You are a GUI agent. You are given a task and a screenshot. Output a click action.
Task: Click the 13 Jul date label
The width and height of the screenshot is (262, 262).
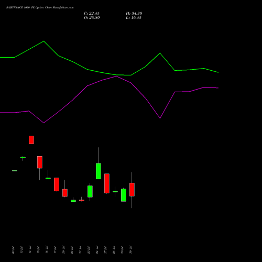21,250
